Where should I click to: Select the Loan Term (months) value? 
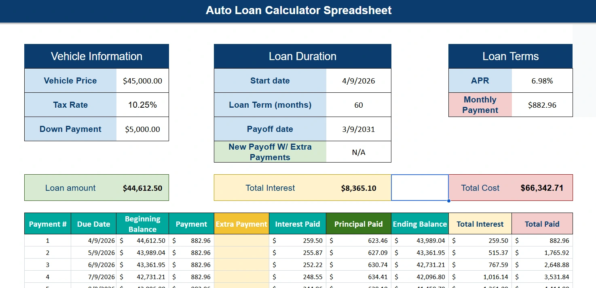[x=358, y=104]
